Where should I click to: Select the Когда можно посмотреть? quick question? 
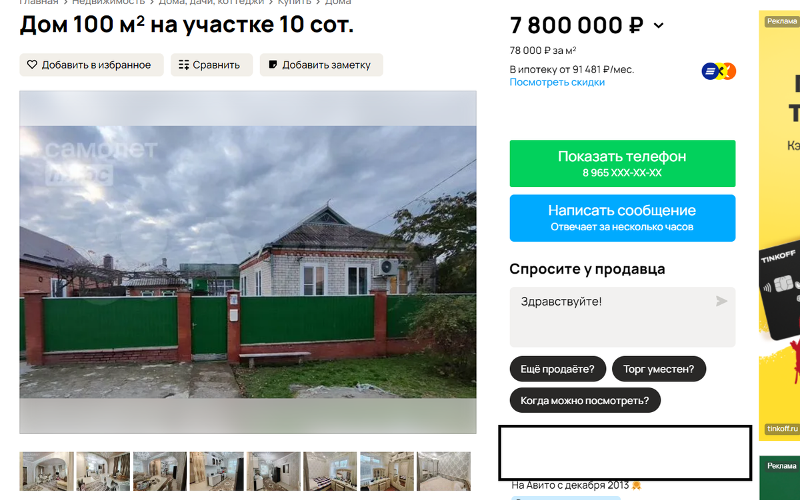click(x=585, y=401)
